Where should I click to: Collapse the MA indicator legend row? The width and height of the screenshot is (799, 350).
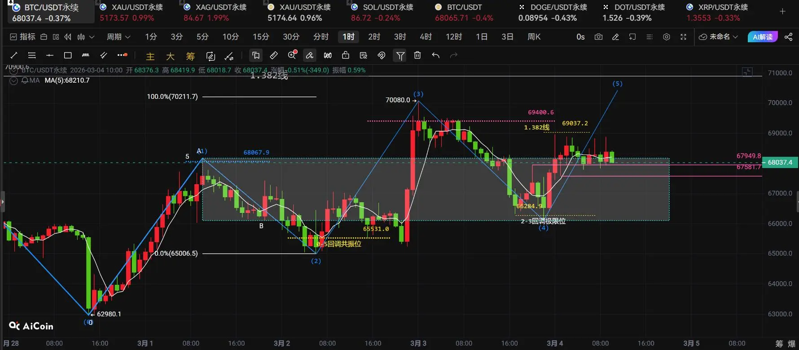click(x=13, y=80)
